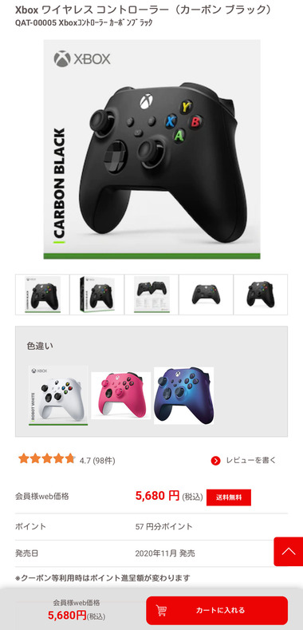The width and height of the screenshot is (303, 630).
Task: Click the カートに入れる button
Action: 217,610
